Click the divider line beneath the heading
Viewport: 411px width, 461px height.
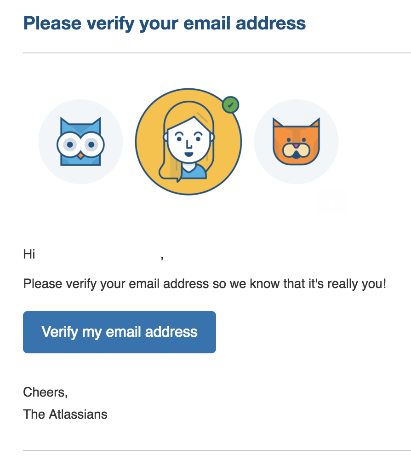[x=217, y=53]
